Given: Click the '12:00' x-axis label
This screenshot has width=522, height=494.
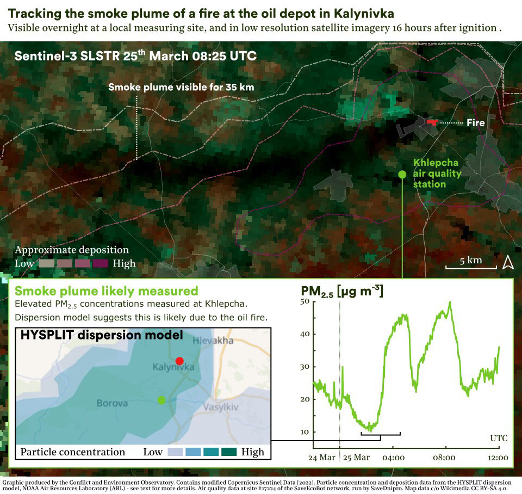Looking at the screenshot, I should [498, 458].
